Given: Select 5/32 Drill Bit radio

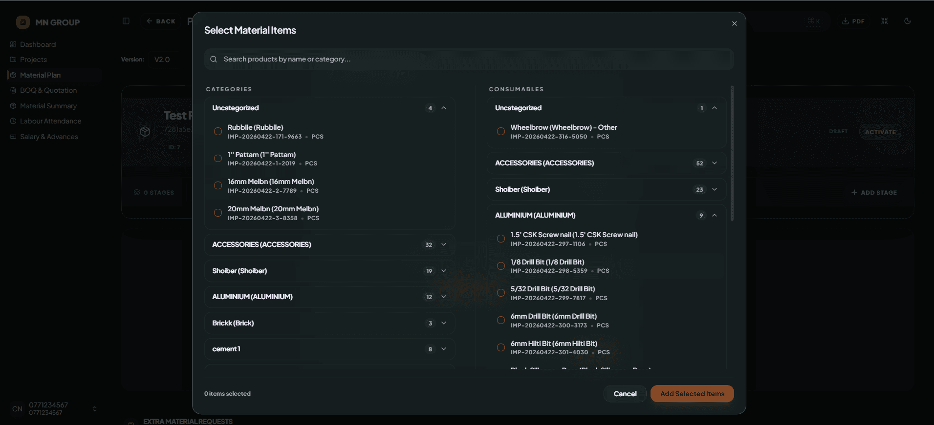Looking at the screenshot, I should [x=501, y=293].
